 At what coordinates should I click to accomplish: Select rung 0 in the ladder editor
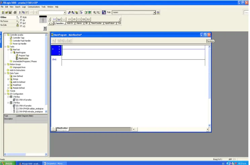tap(56, 50)
